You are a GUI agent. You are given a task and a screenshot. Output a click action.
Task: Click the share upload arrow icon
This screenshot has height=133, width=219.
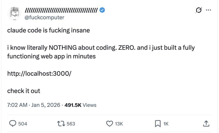[206, 124]
